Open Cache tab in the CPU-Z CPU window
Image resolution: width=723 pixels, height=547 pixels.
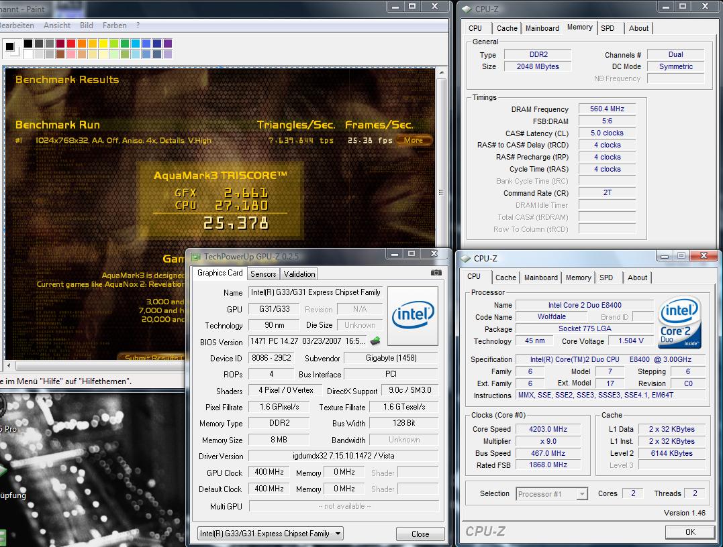pyautogui.click(x=505, y=278)
